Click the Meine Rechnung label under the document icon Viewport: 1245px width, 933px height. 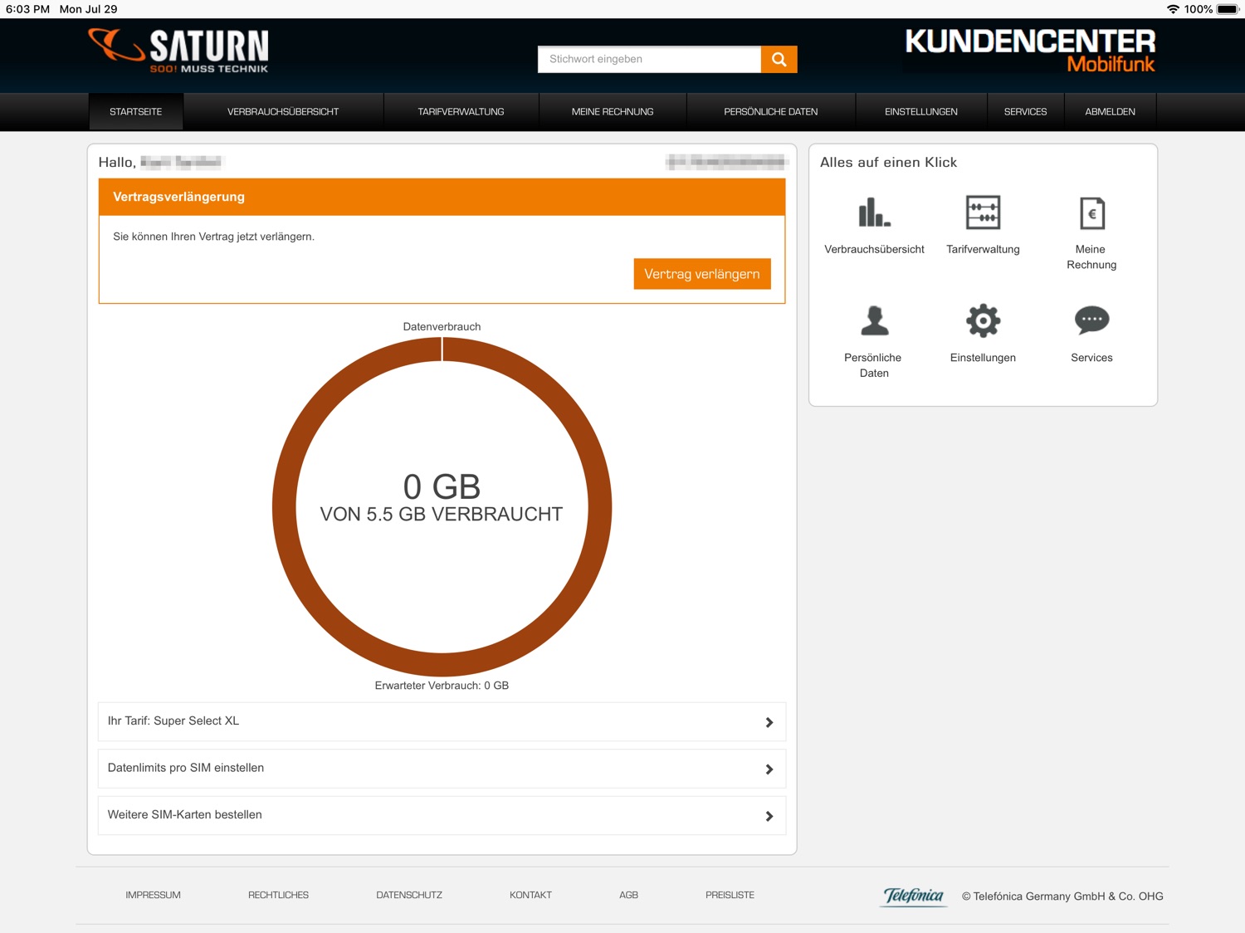coord(1091,256)
